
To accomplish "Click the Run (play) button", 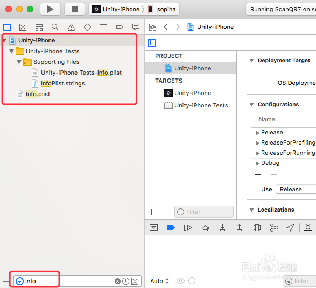I will 50,9.
